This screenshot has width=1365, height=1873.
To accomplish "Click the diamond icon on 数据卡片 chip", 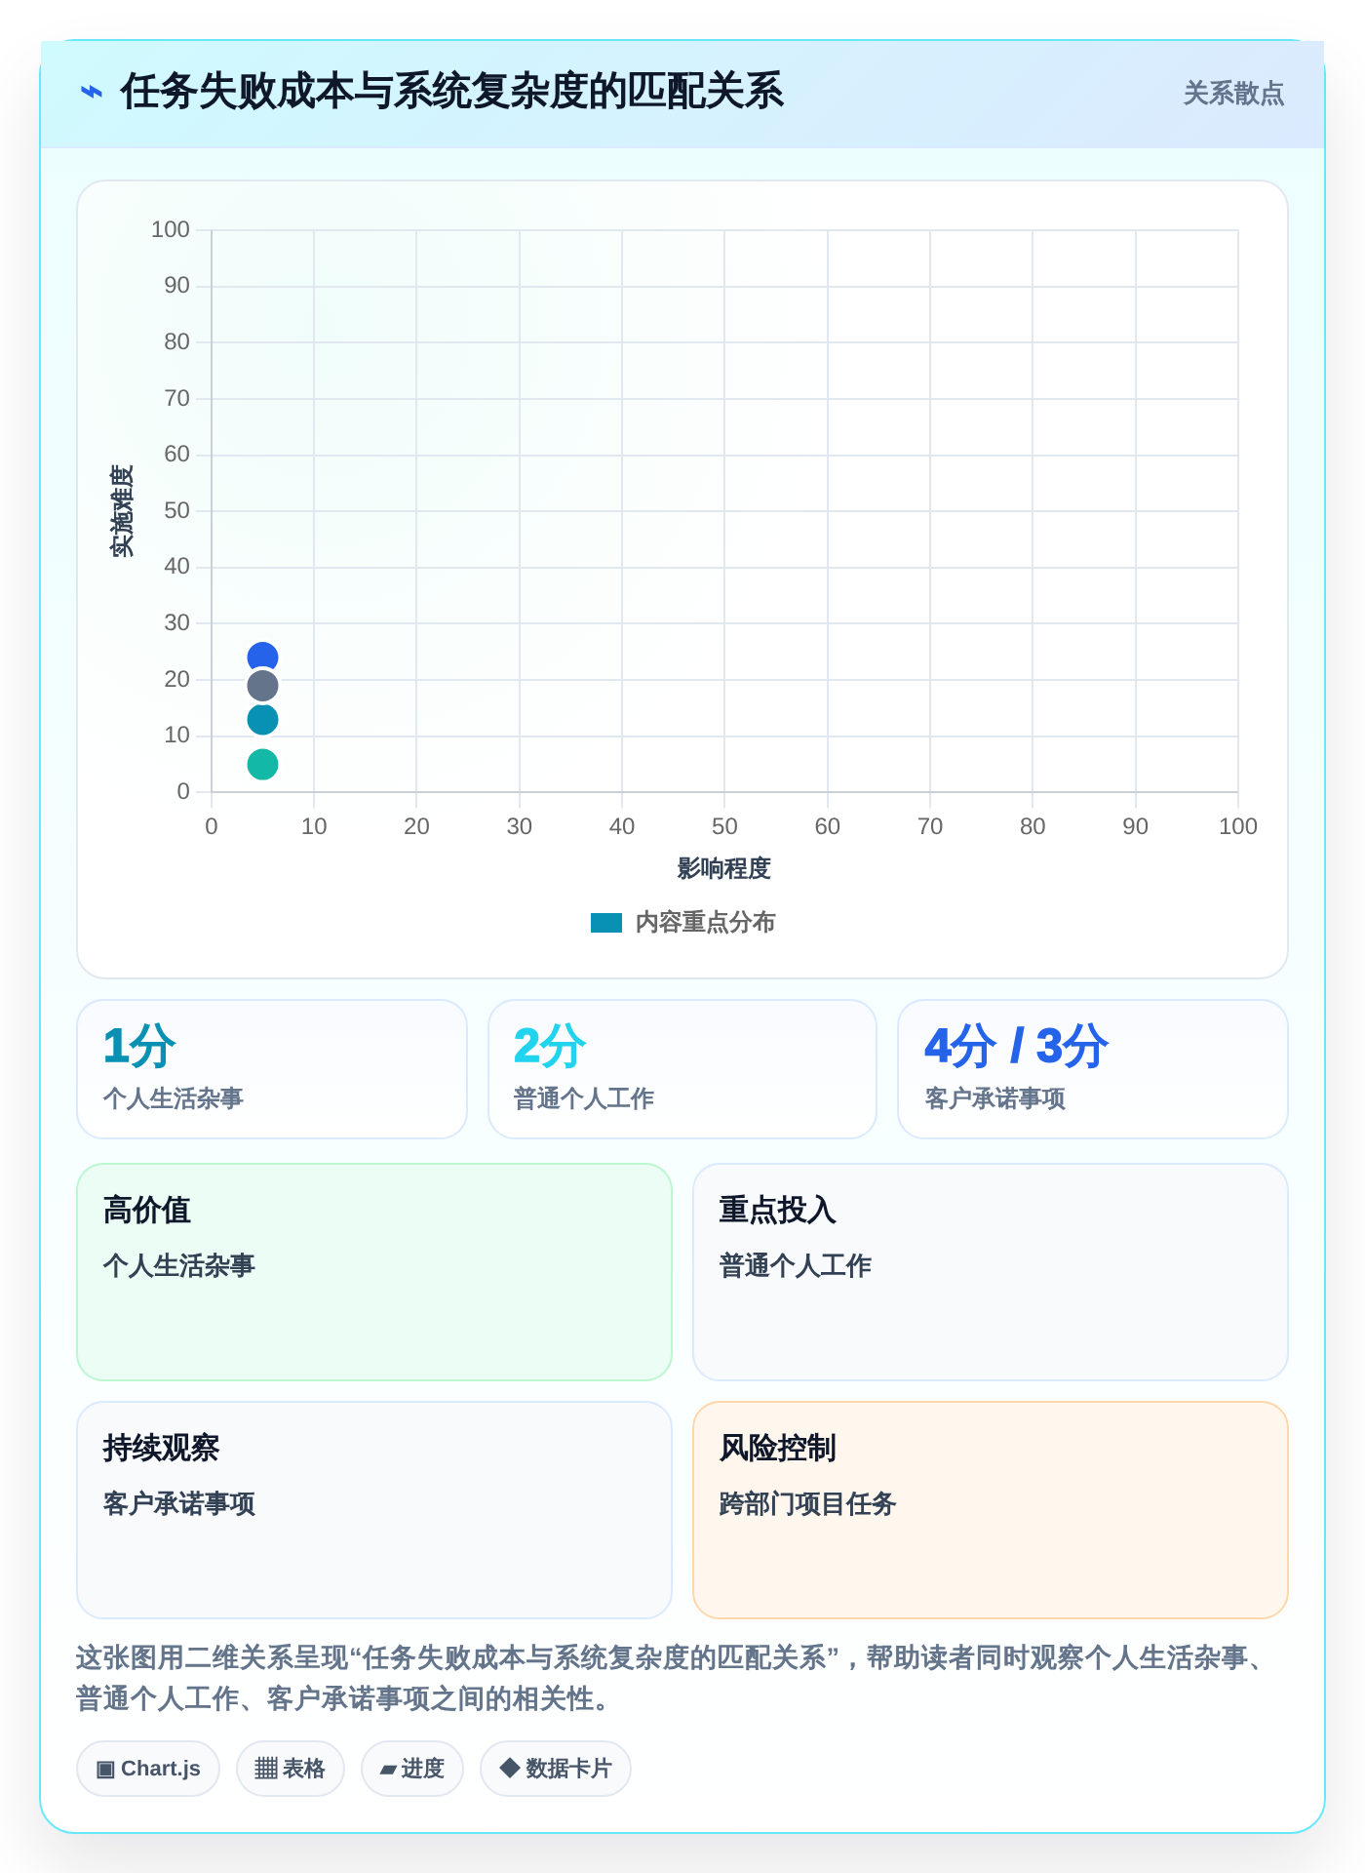I will point(509,1768).
